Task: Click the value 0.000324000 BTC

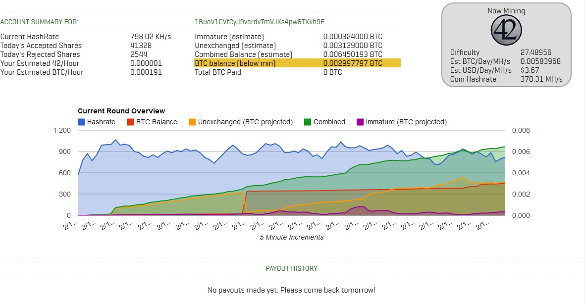Action: (353, 37)
